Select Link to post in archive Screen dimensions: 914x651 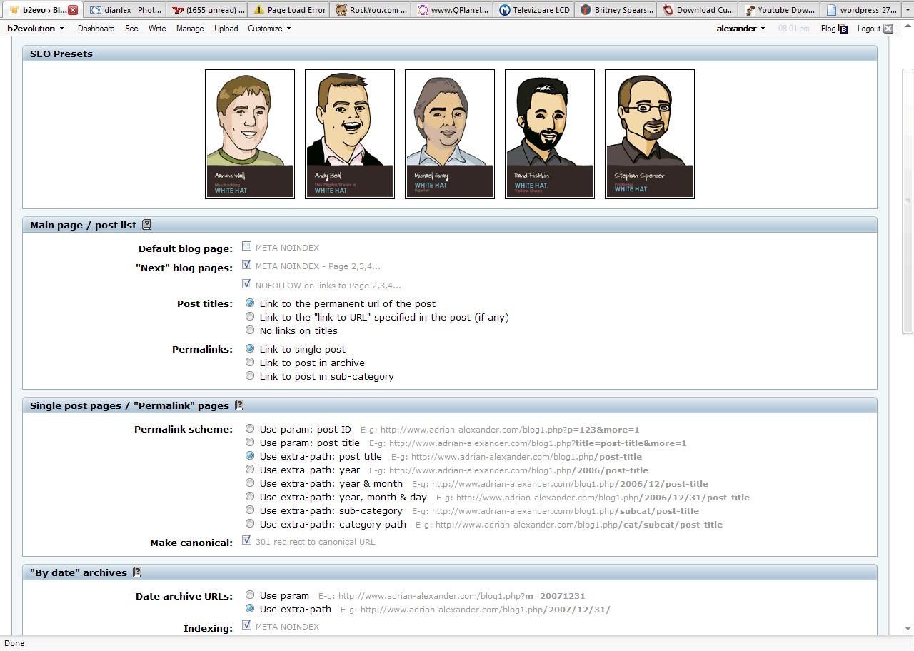tap(250, 362)
